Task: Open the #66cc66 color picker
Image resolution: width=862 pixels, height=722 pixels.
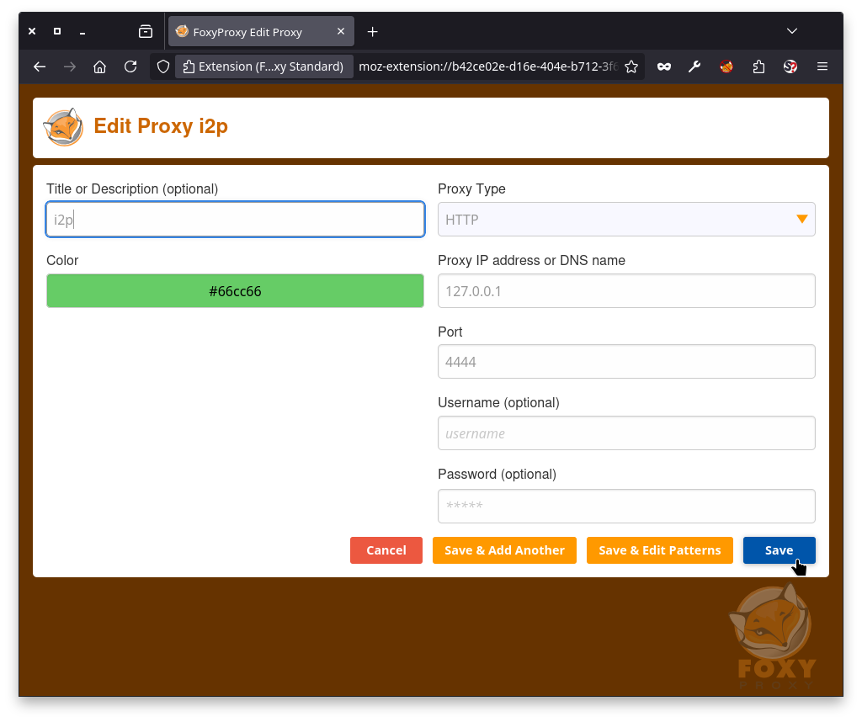Action: point(236,290)
